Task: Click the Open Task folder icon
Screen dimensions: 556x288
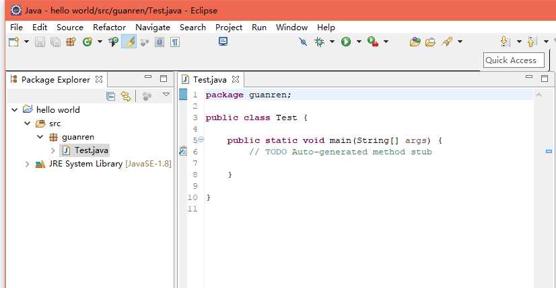Action: pyautogui.click(x=415, y=42)
